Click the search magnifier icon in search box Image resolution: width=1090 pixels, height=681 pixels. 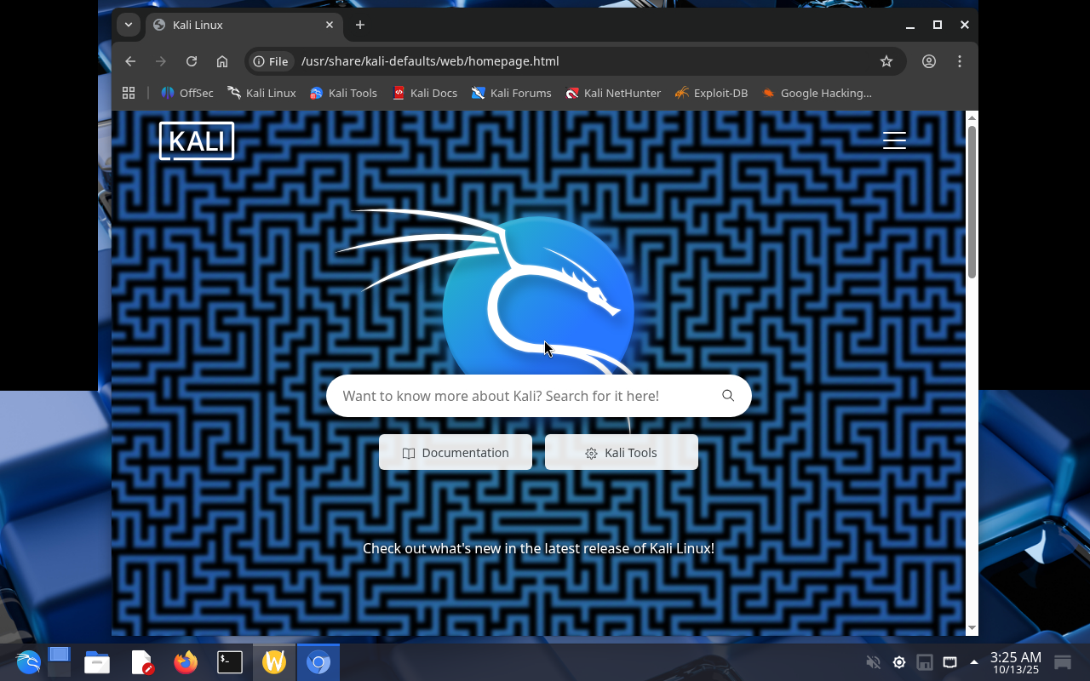click(728, 396)
